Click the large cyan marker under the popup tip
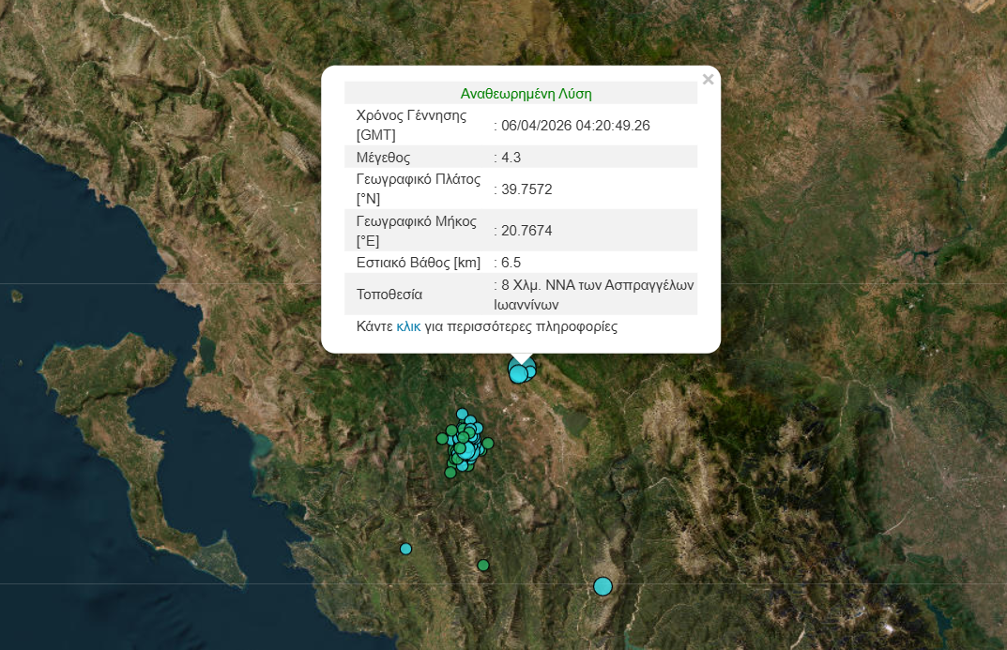Viewport: 1007px width, 650px height. point(518,374)
